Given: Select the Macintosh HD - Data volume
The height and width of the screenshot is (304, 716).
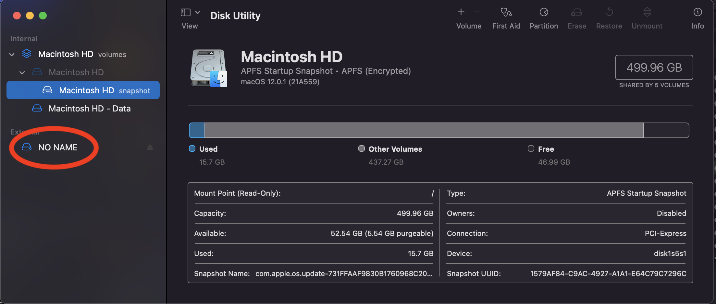Looking at the screenshot, I should [83, 108].
